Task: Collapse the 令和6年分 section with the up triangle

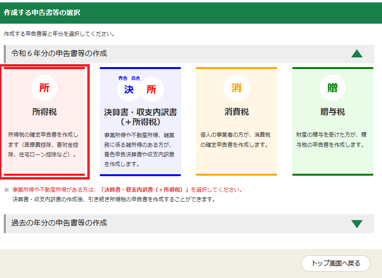Action: coord(357,54)
